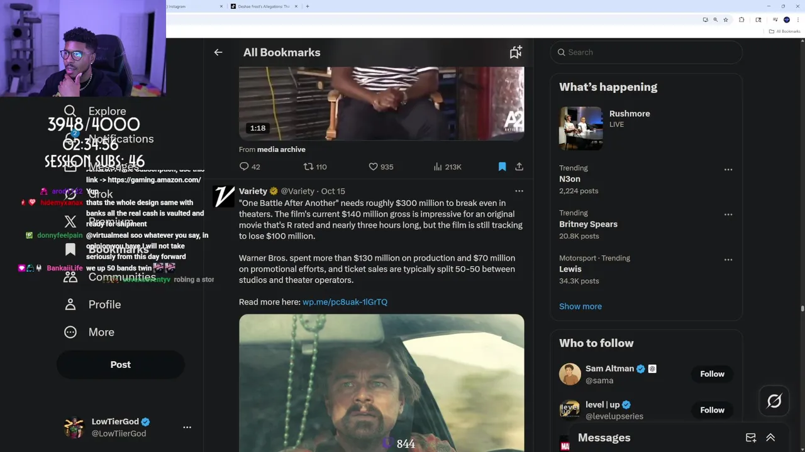Open the Rushmore live thumbnail

581,128
